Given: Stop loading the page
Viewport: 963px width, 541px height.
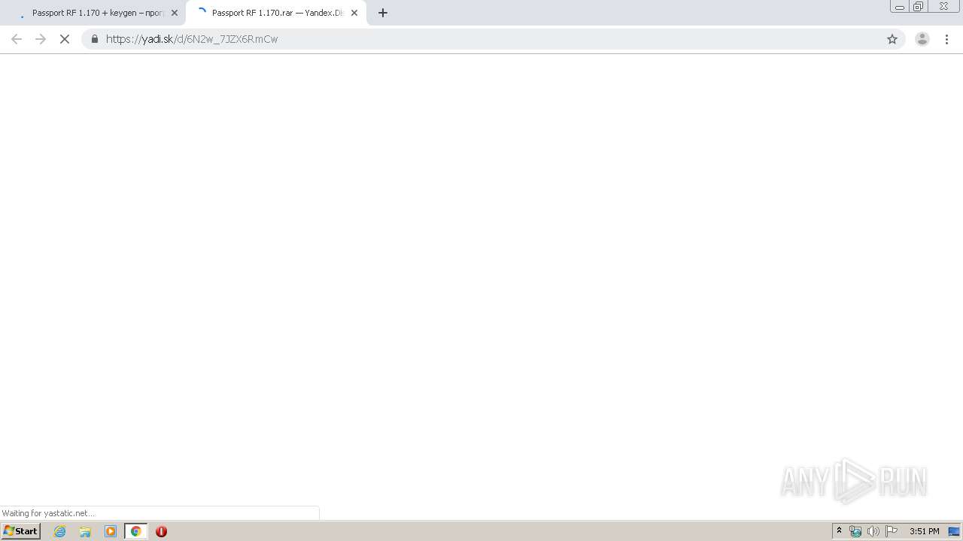Looking at the screenshot, I should (x=65, y=39).
